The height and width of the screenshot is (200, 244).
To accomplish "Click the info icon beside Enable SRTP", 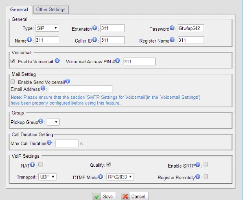I will click(198, 165).
